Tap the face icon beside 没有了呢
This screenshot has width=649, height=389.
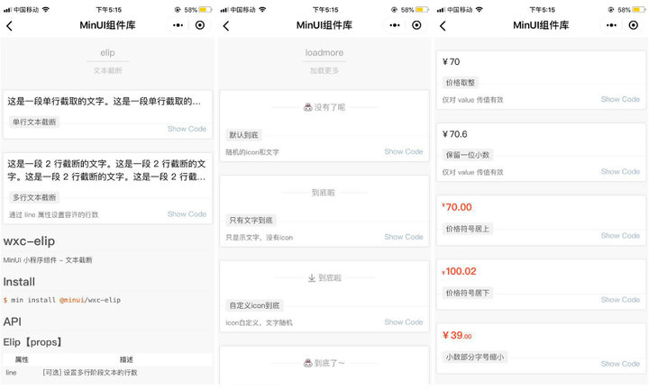coord(307,107)
